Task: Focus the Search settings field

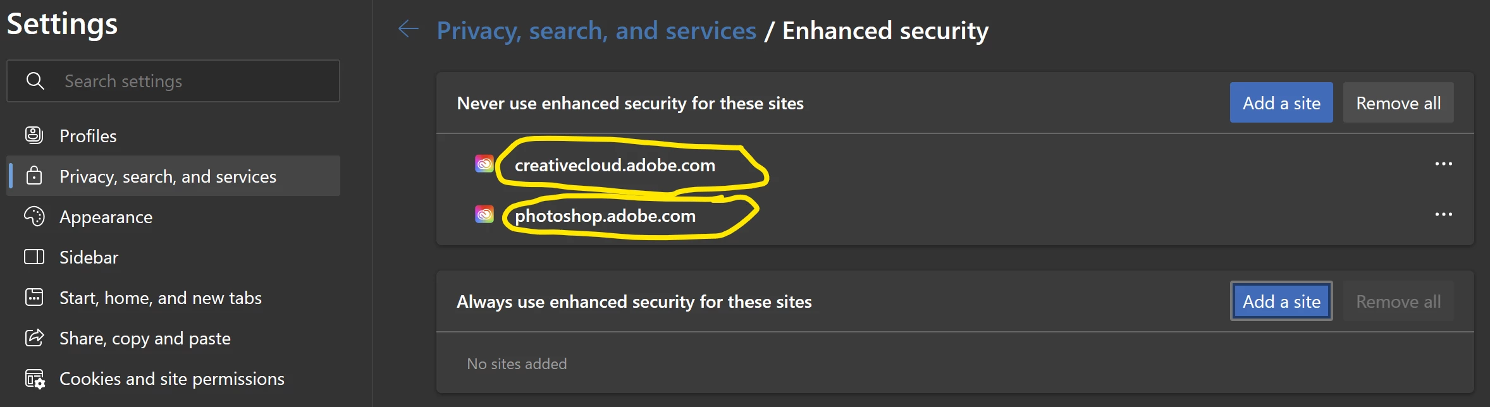Action: tap(173, 81)
